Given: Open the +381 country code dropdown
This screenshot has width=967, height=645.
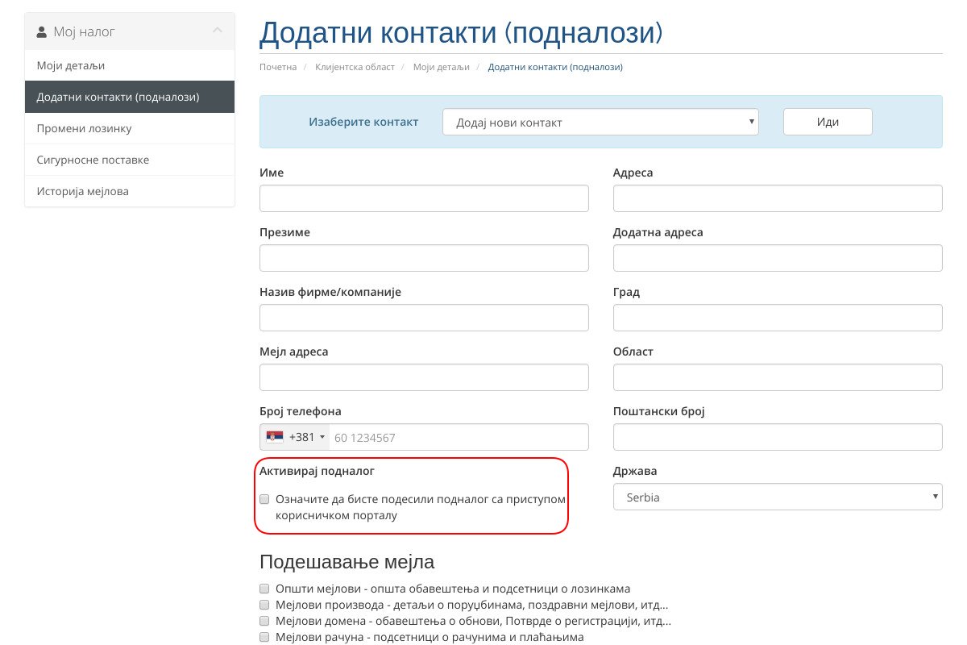Looking at the screenshot, I should coord(295,437).
